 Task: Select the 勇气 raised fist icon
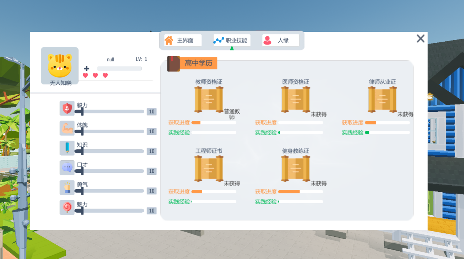point(67,187)
